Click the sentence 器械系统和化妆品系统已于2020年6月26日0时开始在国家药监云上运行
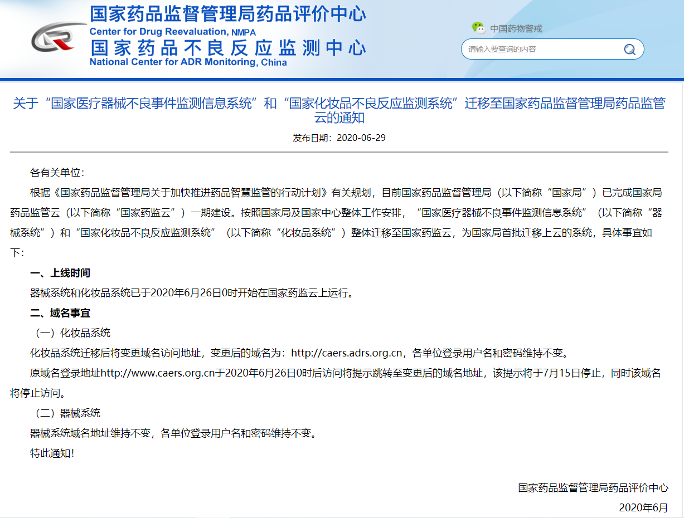The height and width of the screenshot is (518, 684). point(191,293)
